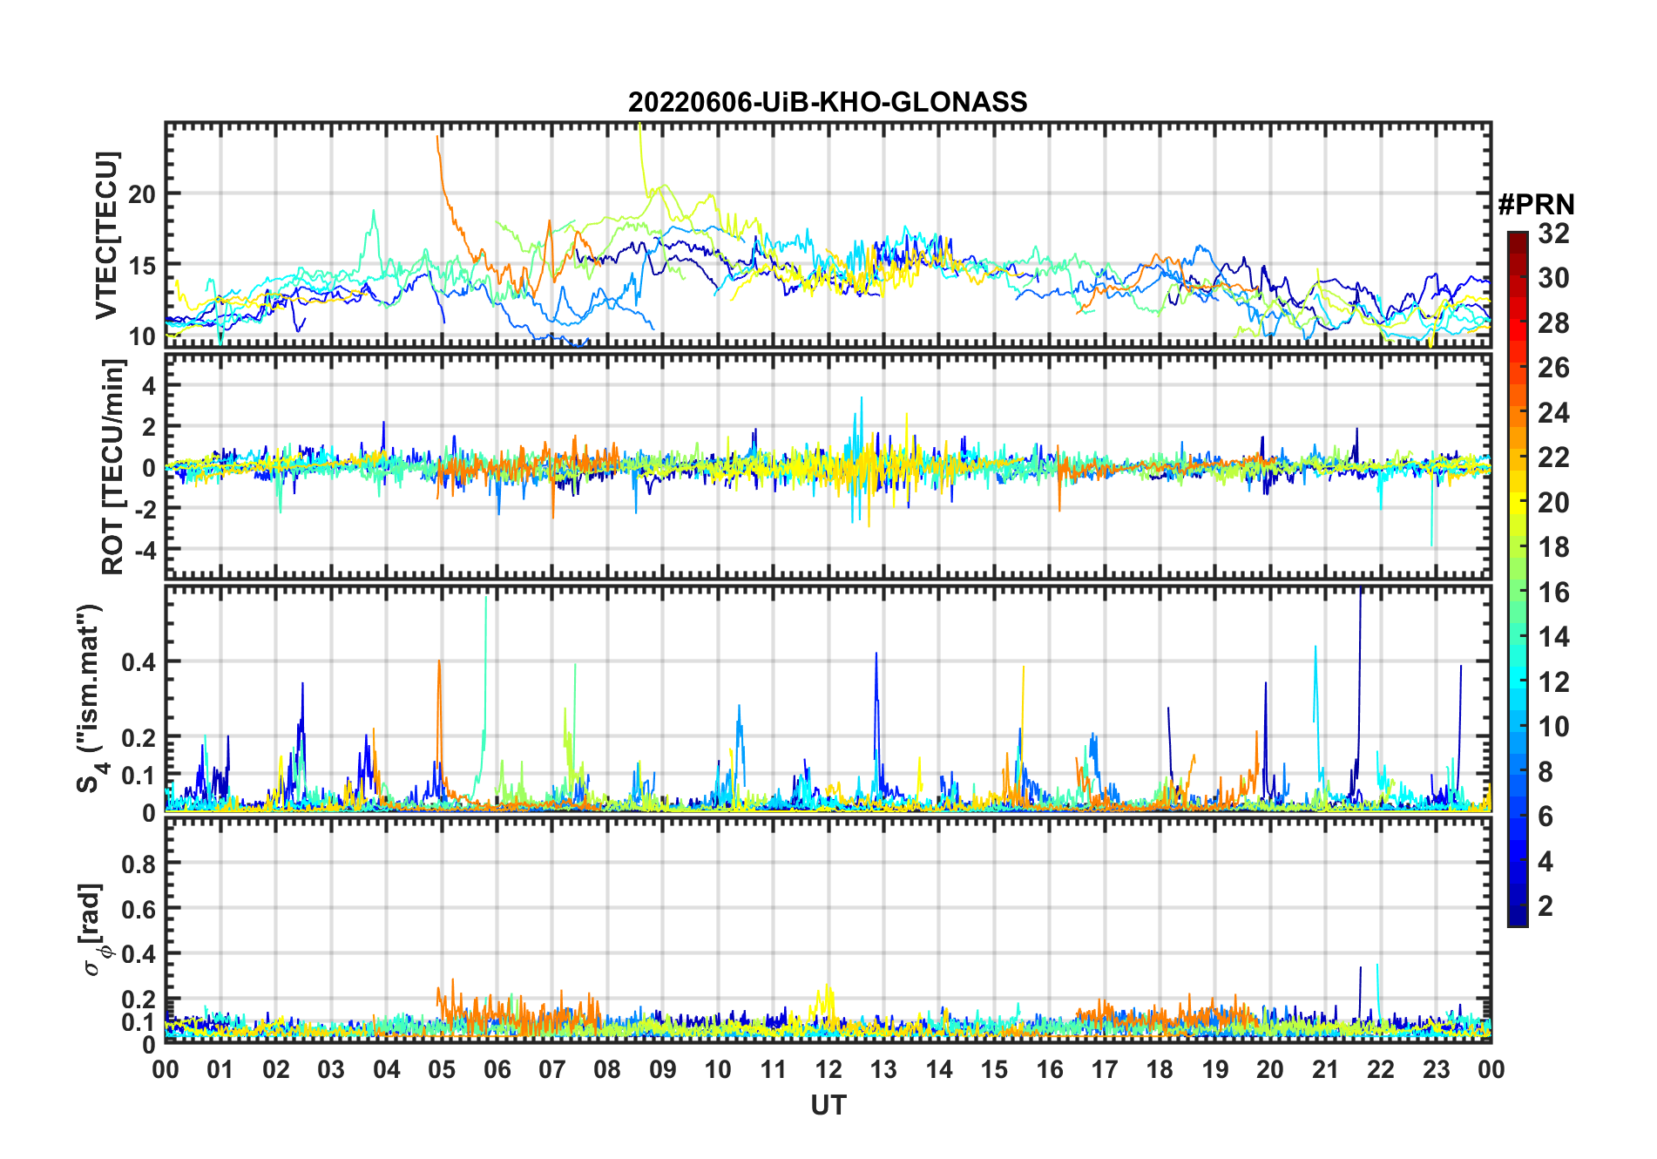1657x1159 pixels.
Task: Click the S4 ("ism.mat") axis label
Action: point(91,699)
